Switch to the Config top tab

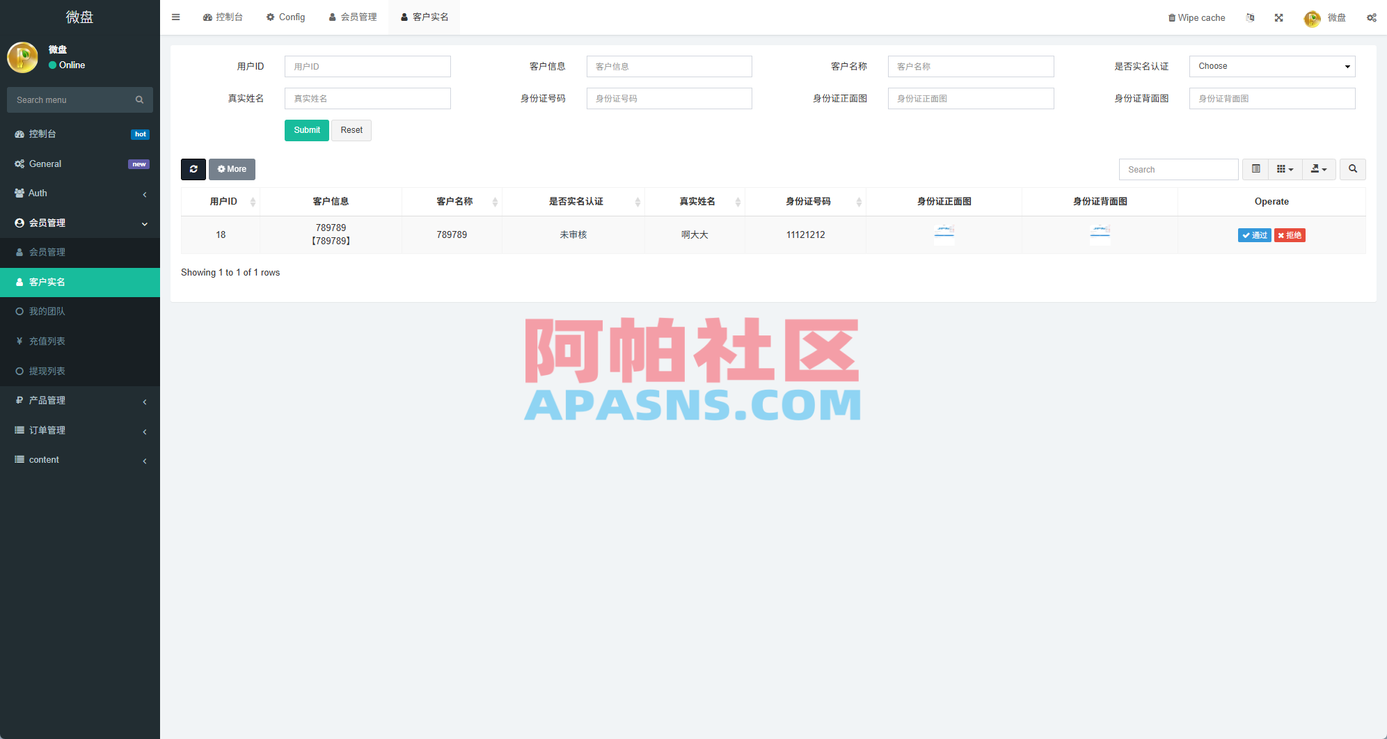[285, 17]
